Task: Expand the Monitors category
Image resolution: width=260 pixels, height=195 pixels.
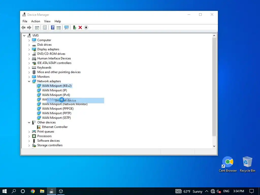Action: coord(29,77)
